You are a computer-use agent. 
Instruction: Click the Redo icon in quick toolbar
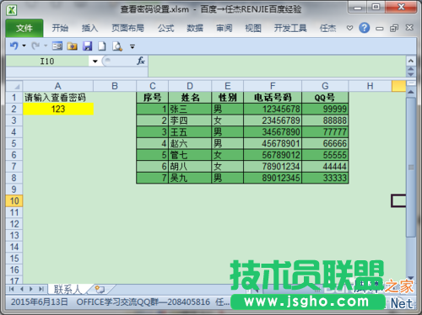coord(35,45)
